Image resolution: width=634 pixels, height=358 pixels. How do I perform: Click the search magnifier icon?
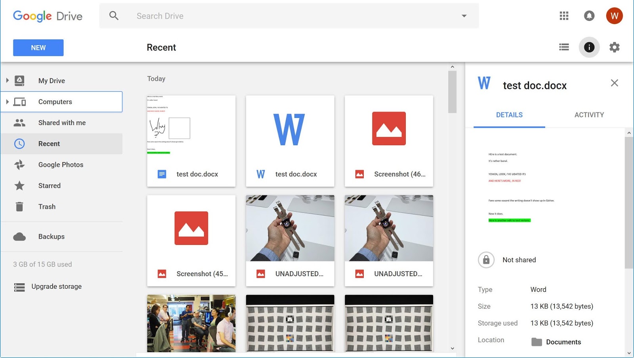(x=114, y=16)
